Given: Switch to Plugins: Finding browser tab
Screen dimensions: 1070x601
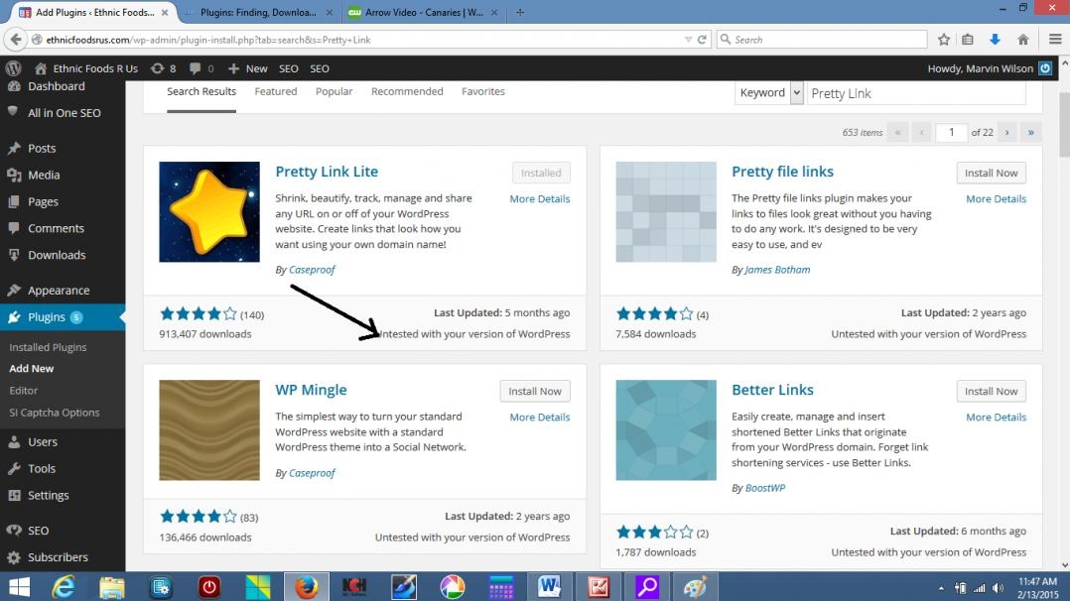Looking at the screenshot, I should click(258, 12).
